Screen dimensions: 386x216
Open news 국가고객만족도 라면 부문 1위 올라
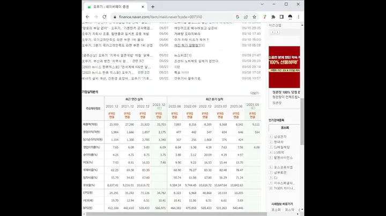tap(113, 40)
